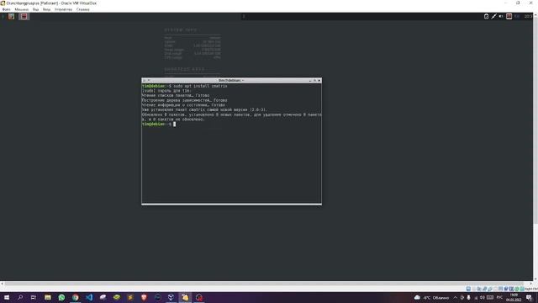This screenshot has width=538, height=303.
Task: Open Task View on taskbar
Action: click(x=34, y=297)
